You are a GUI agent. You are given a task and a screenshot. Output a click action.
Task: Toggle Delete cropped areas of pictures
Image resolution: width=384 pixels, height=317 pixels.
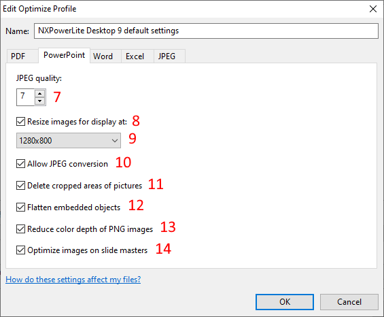click(20, 186)
